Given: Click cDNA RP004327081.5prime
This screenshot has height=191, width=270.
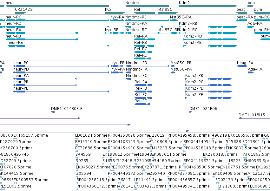Looking at the screenshot, I should (168, 177).
